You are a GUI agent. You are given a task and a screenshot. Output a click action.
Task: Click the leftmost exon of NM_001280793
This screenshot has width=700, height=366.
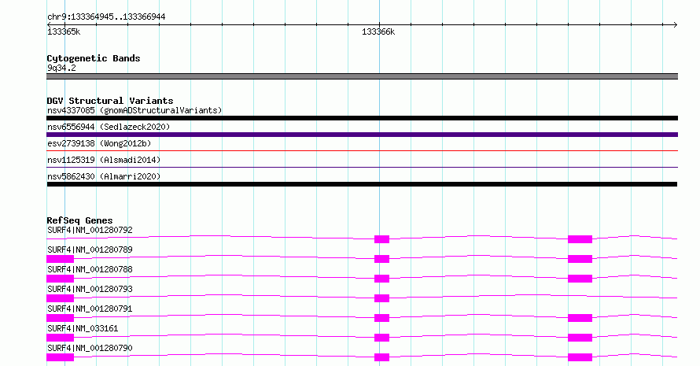tap(61, 298)
